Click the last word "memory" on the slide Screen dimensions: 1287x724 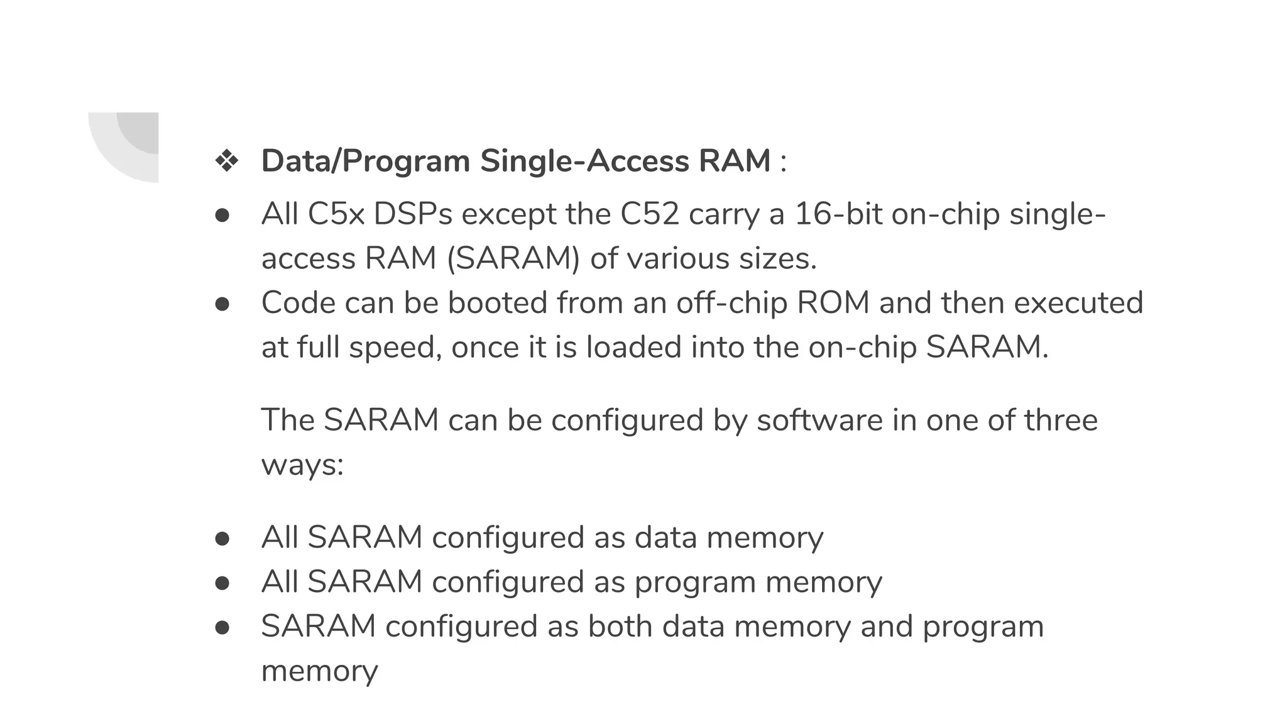pyautogui.click(x=319, y=671)
